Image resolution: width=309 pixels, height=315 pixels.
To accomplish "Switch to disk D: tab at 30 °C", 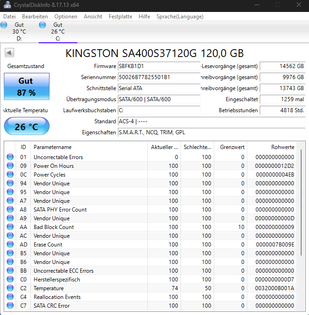I will (x=19, y=32).
